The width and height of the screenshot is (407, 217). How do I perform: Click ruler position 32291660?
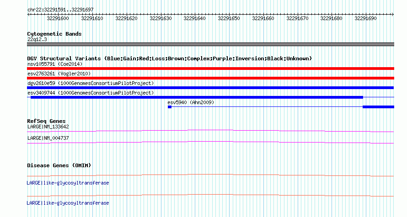tap(263, 18)
